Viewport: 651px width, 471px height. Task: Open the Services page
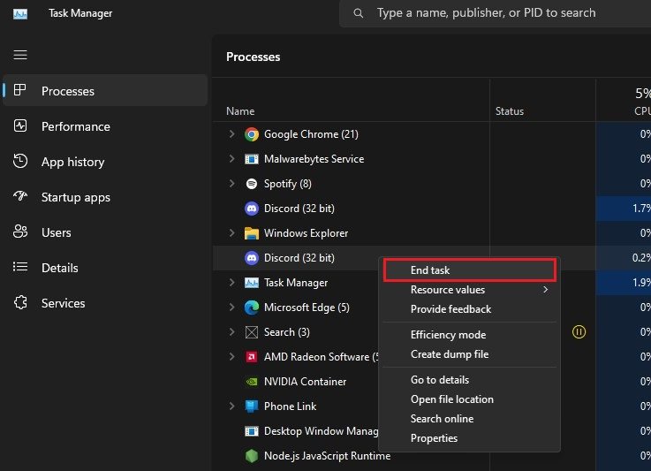pos(63,303)
